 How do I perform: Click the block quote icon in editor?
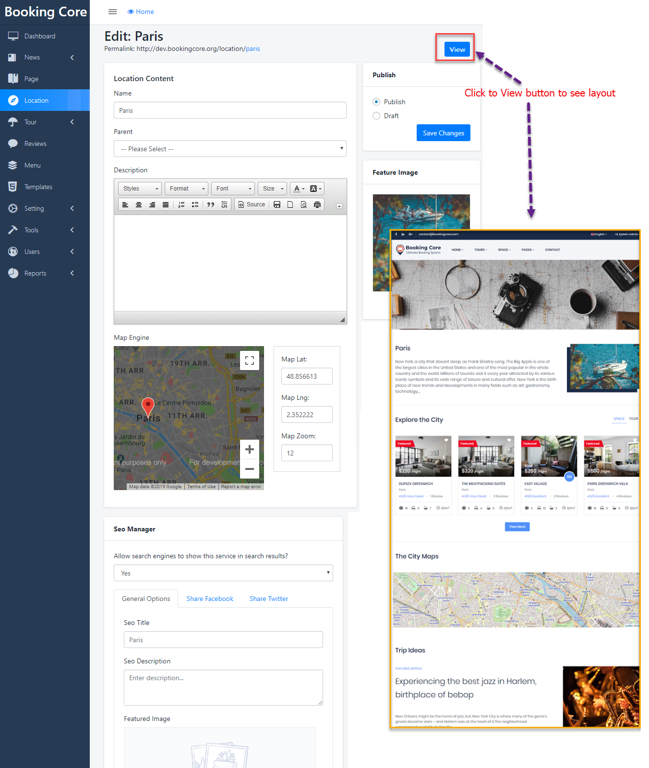(x=210, y=204)
